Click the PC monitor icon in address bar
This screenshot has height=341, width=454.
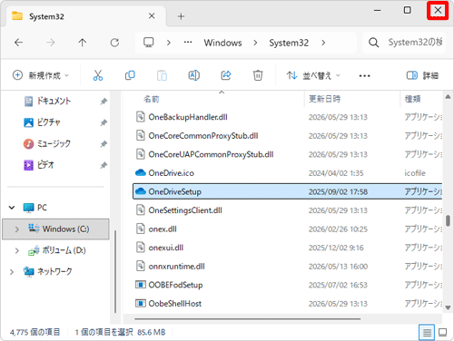click(149, 43)
